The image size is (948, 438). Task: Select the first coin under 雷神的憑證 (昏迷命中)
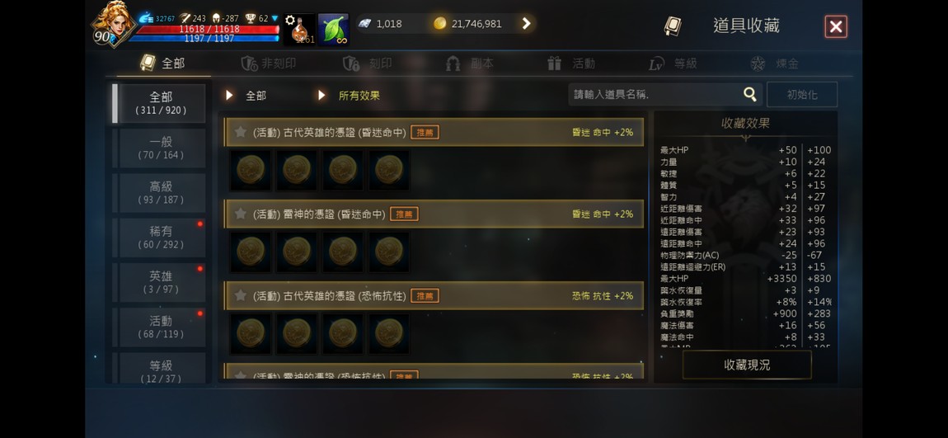pos(251,251)
